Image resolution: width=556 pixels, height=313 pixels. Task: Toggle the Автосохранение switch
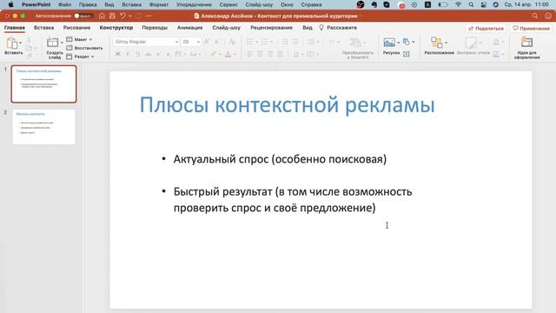(83, 16)
